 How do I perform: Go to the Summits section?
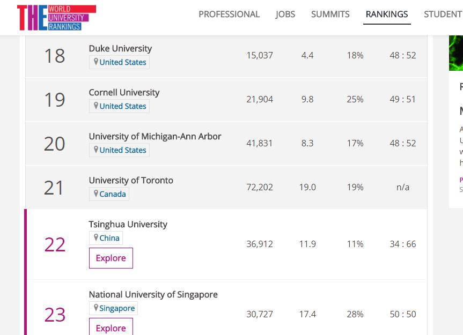(330, 14)
